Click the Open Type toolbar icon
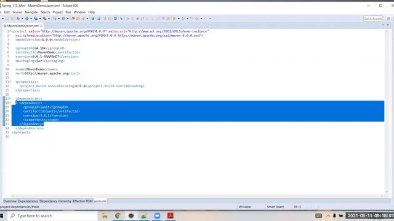Image resolution: width=394 pixels, height=221 pixels. click(73, 18)
